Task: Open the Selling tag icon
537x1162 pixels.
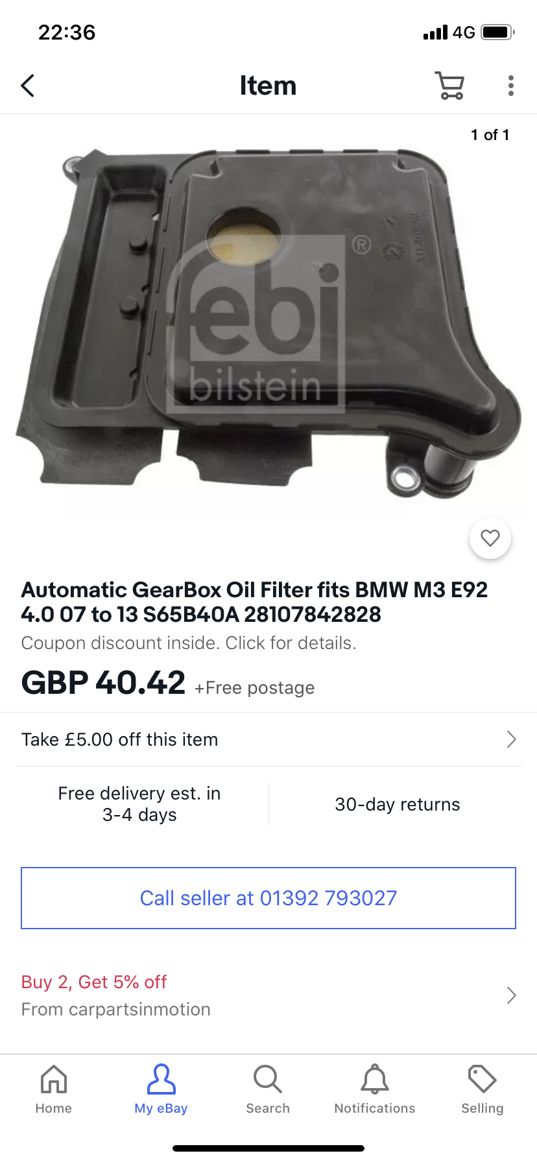Action: coord(482,1079)
